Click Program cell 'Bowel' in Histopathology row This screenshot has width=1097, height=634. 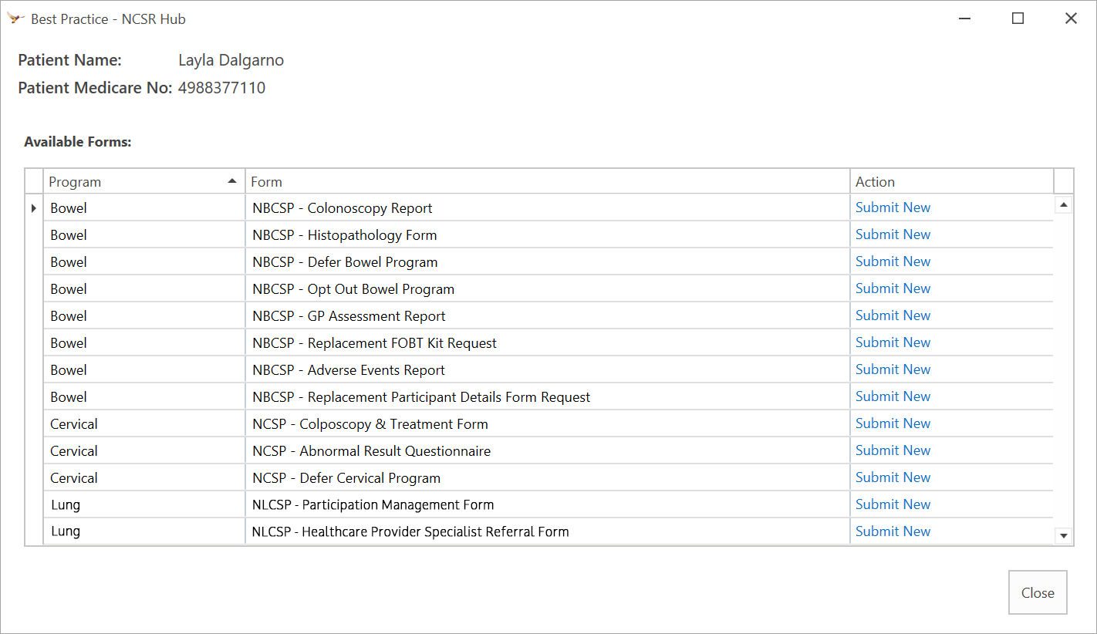click(144, 235)
